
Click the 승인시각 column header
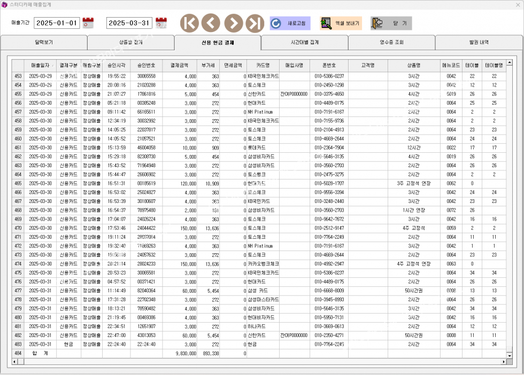117,66
